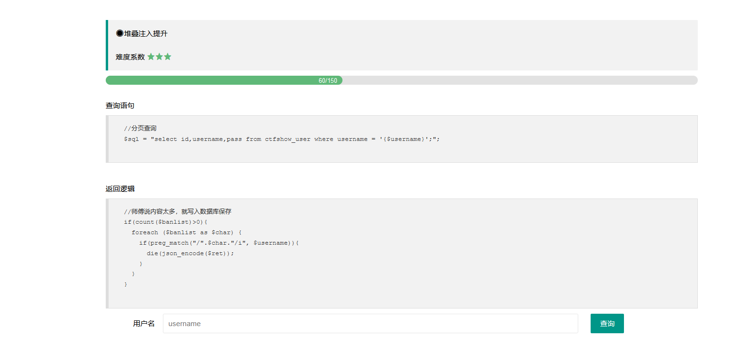Click the //分页查询 comment line

tap(140, 128)
